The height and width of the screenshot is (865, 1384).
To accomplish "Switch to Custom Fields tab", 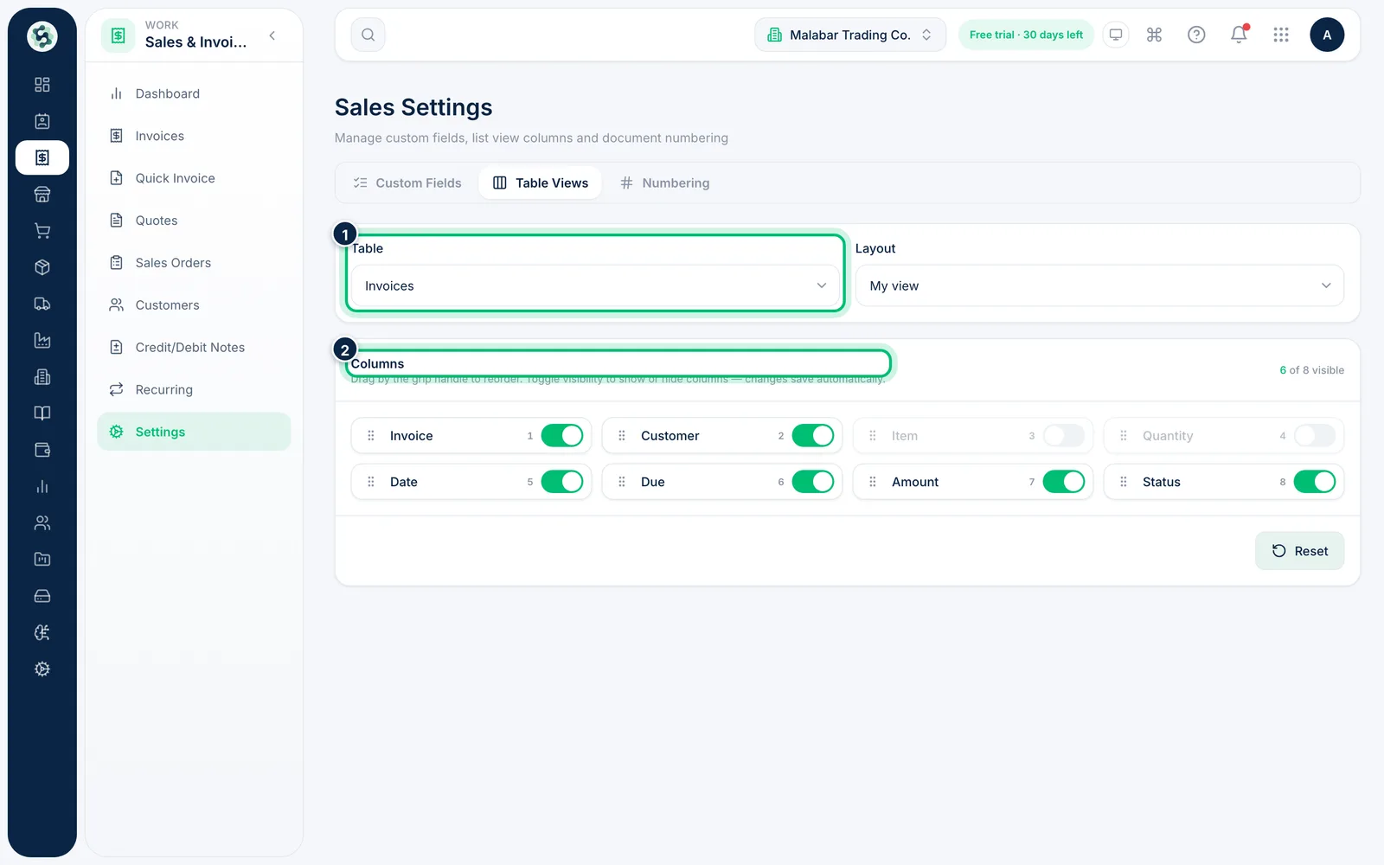I will (x=407, y=183).
